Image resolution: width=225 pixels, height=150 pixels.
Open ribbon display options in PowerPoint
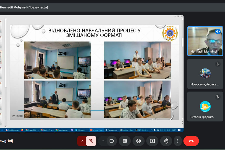coord(178,16)
